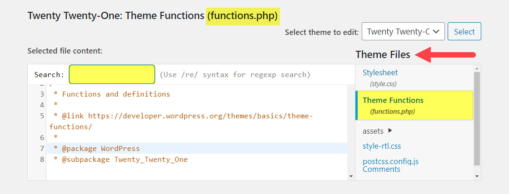Screen dimensions: 509x194
Task: Focus the Search input field
Action: pyautogui.click(x=112, y=74)
